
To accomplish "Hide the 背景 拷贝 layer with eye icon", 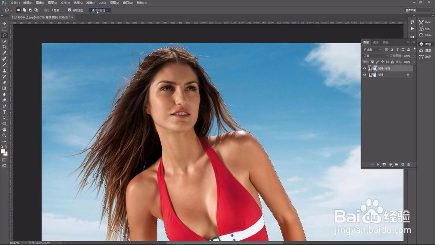I will [365, 68].
